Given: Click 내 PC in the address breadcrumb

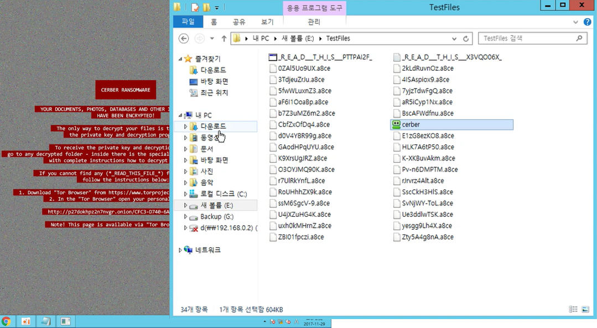Looking at the screenshot, I should (x=261, y=38).
